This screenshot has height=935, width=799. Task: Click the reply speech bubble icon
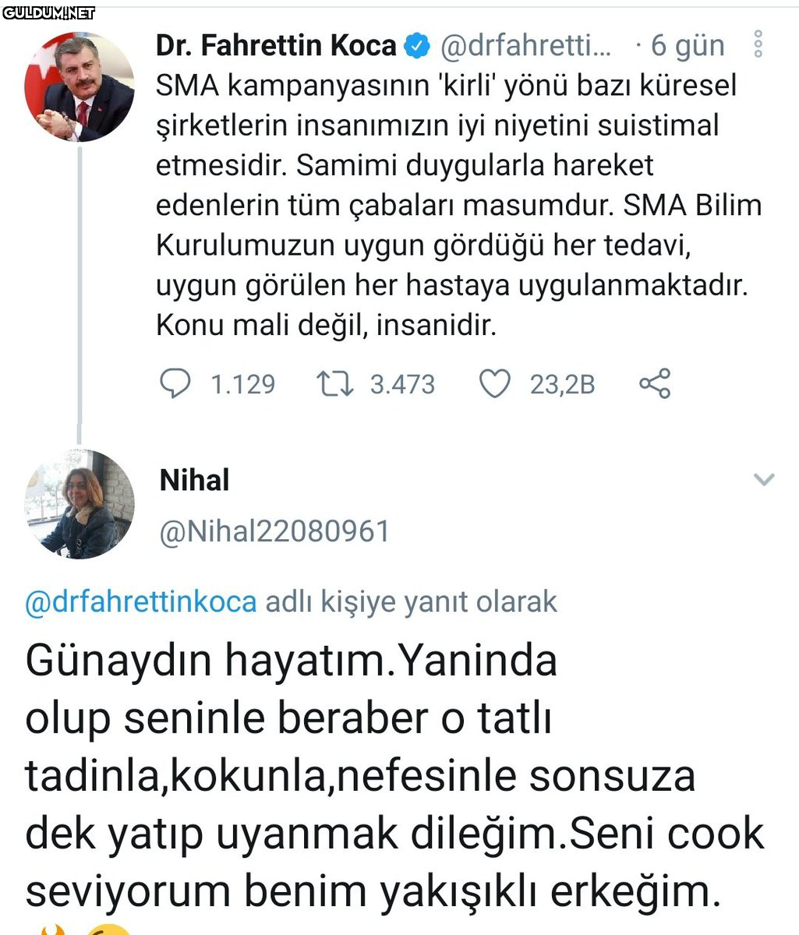pos(175,383)
